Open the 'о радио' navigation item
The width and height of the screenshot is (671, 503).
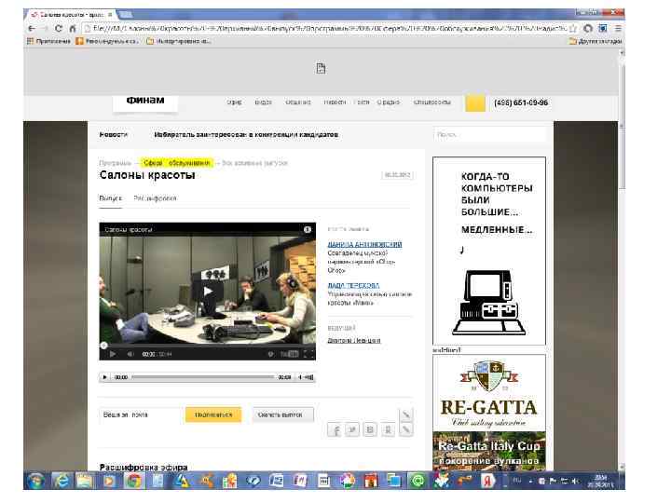[x=388, y=102]
